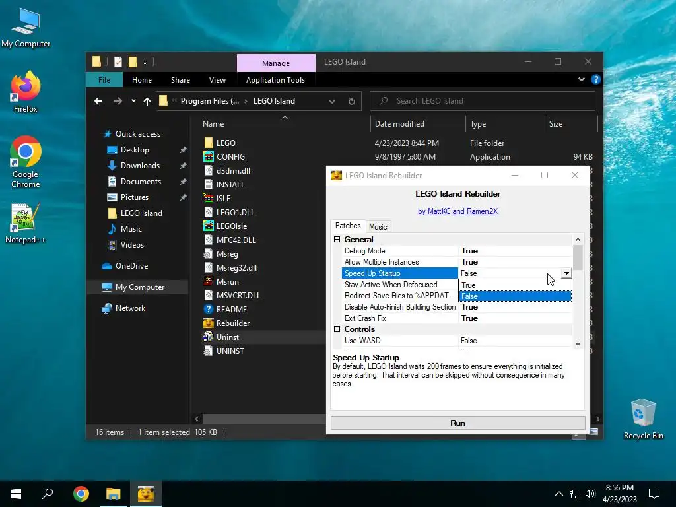Expand the Explorer ribbon chevron
The image size is (676, 507).
(581, 79)
